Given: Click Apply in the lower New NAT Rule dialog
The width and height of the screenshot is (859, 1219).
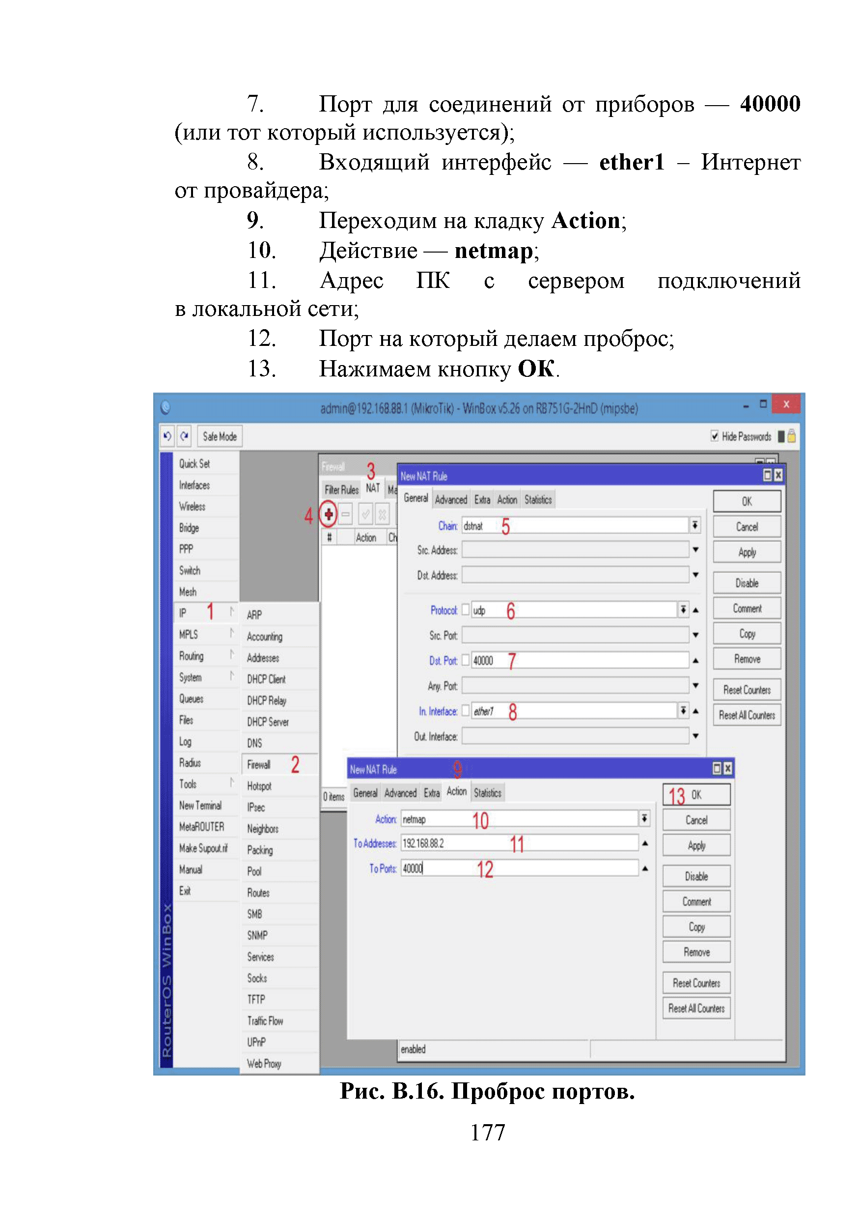Looking at the screenshot, I should tap(696, 846).
